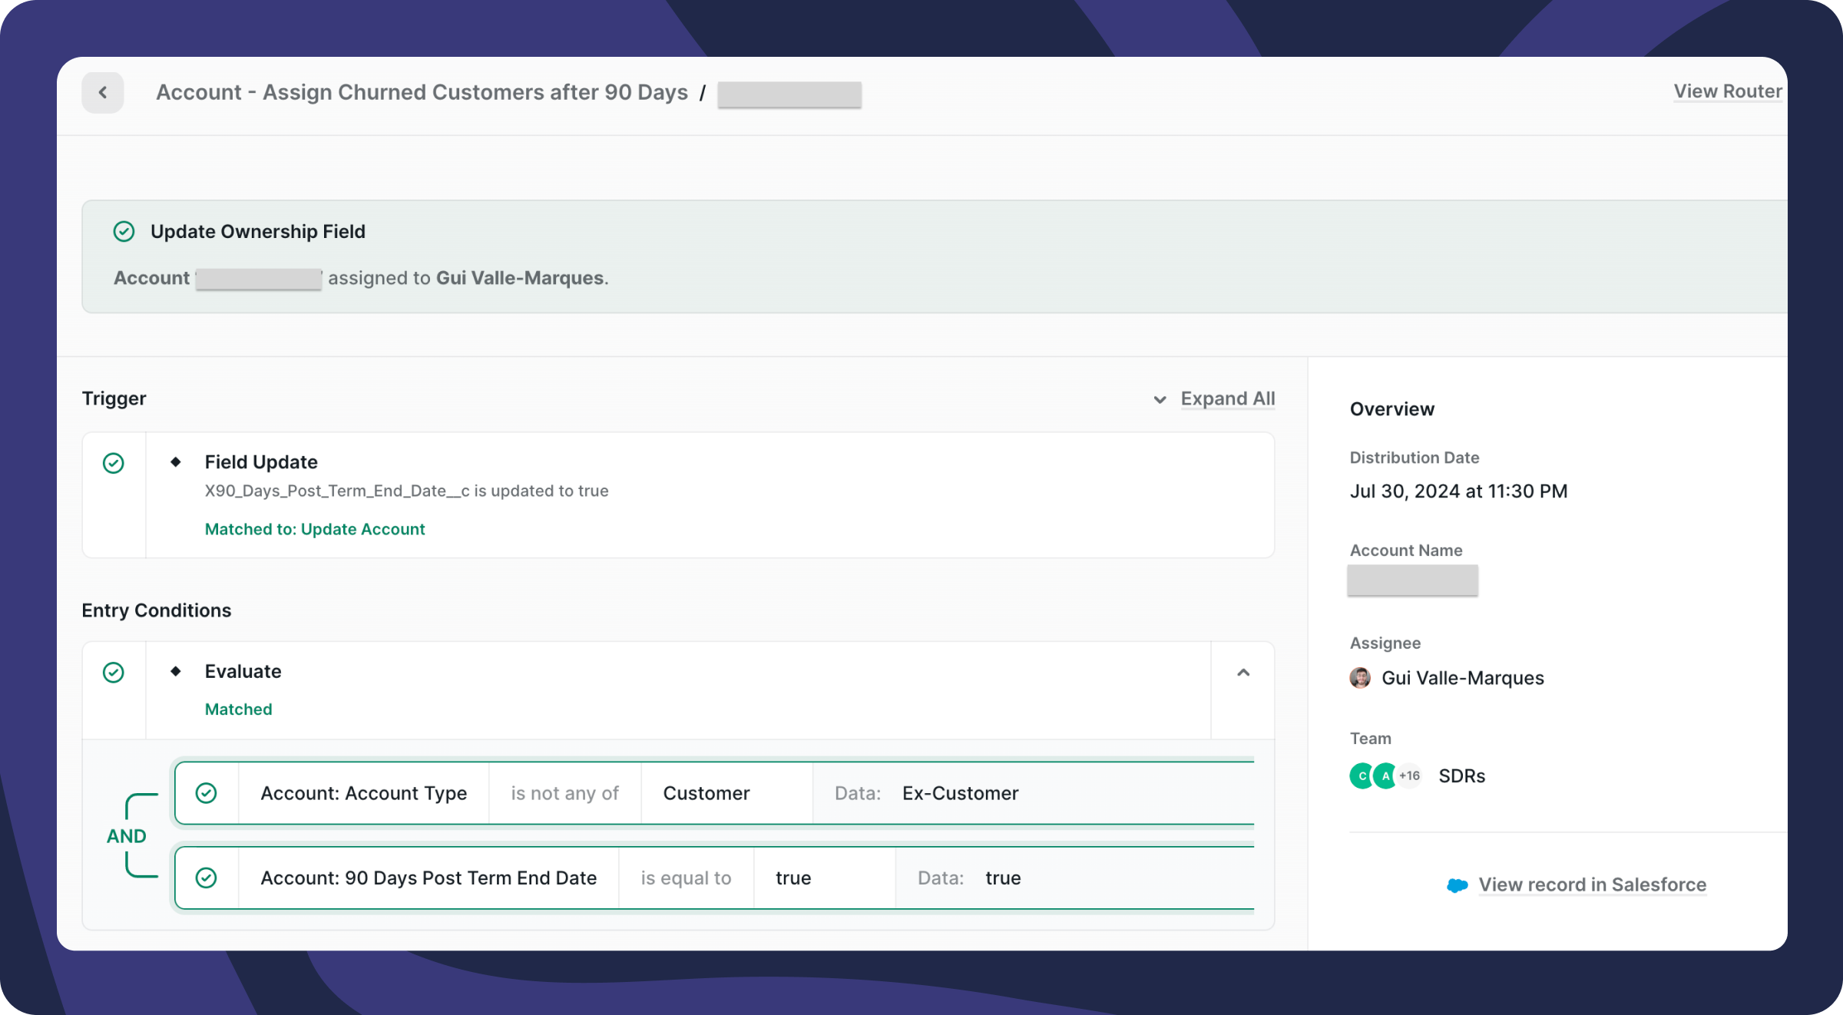The image size is (1843, 1015).
Task: Click the Salesforce cloud icon
Action: pos(1457,885)
